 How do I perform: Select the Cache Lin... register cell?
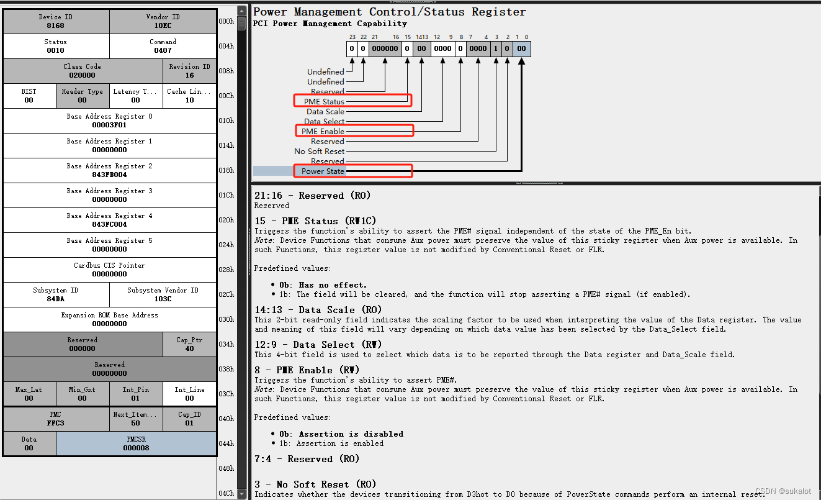pyautogui.click(x=189, y=96)
